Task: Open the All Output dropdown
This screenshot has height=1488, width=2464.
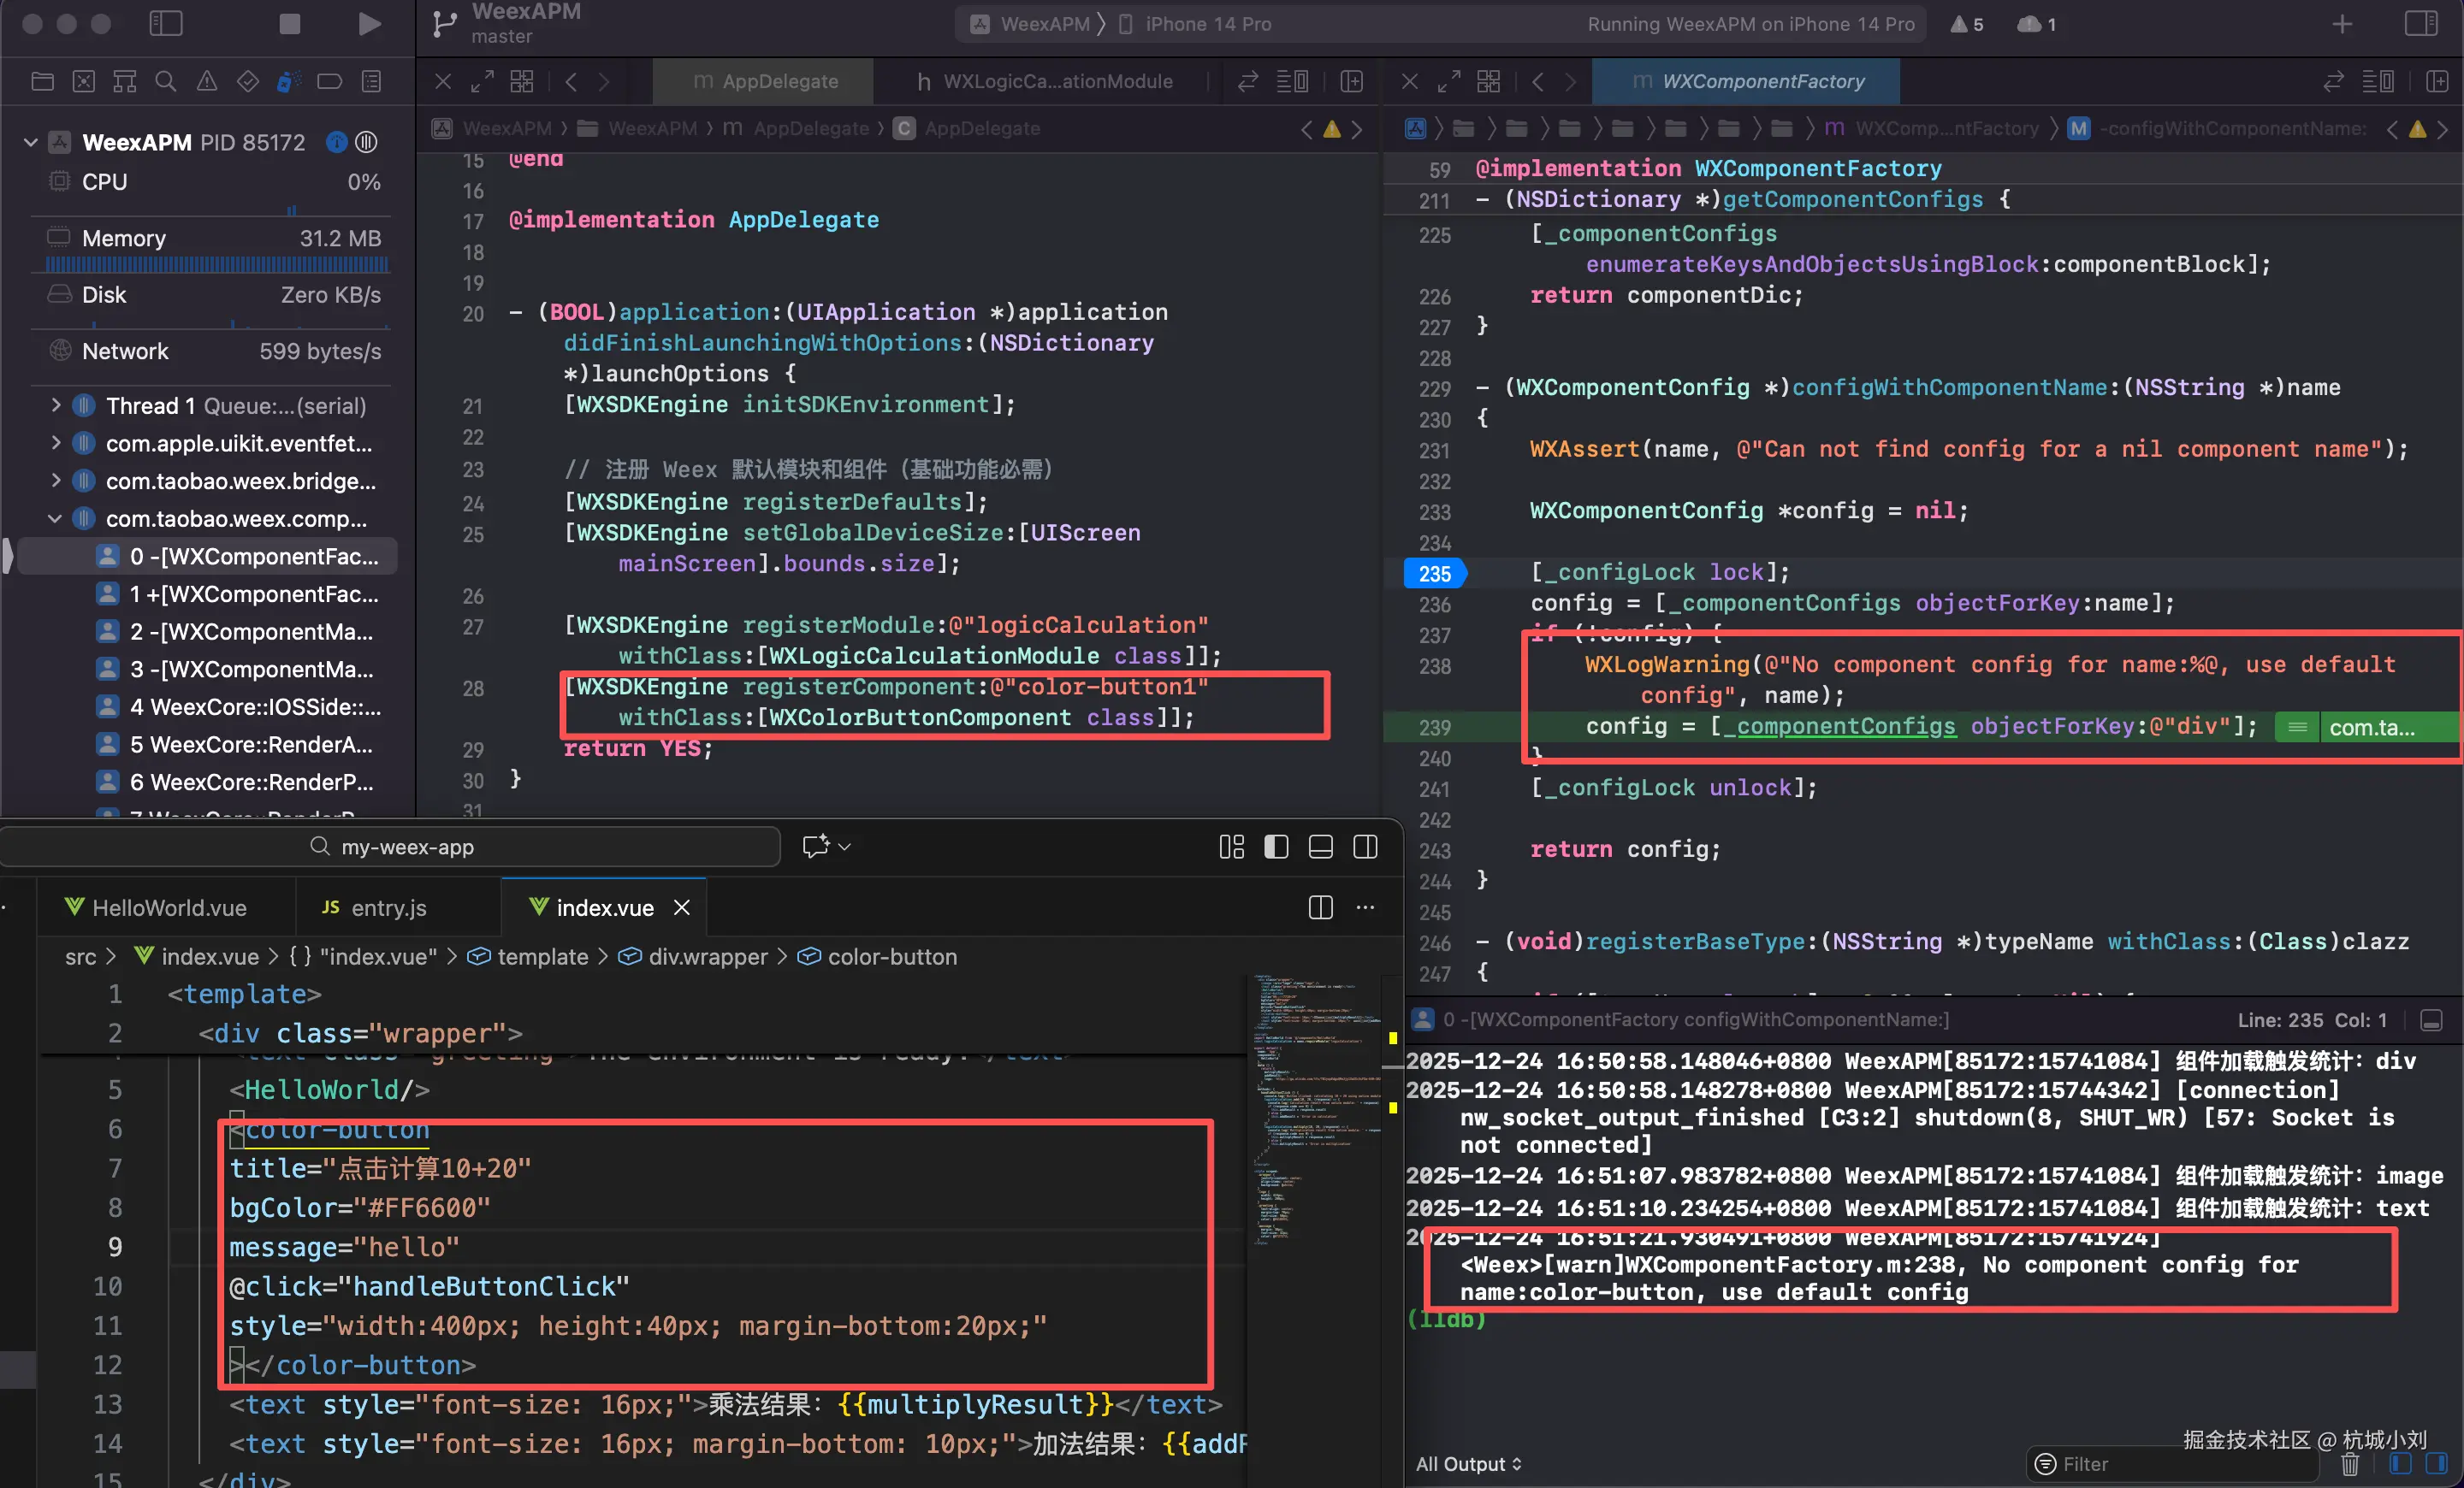Action: tap(1467, 1464)
